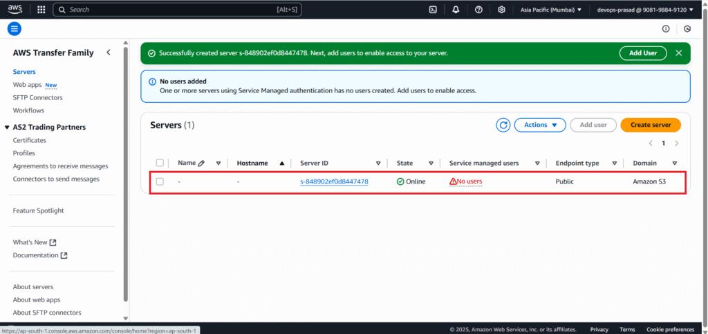Click the Public endpoint type cell

(x=564, y=181)
